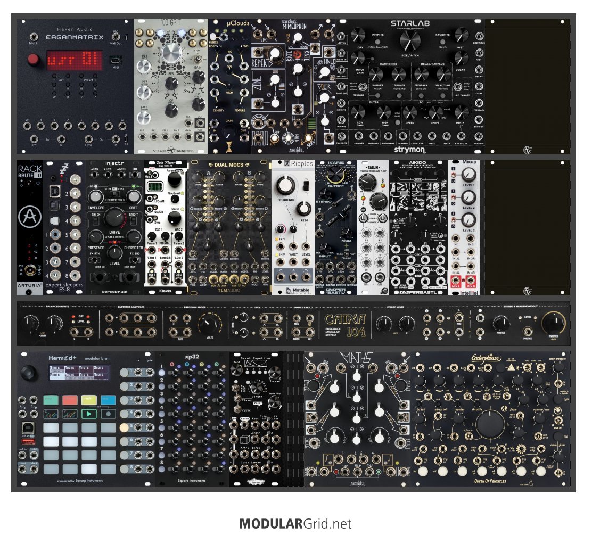Click the large silver knob on 100 Grit
The image size is (592, 535).
click(x=171, y=53)
